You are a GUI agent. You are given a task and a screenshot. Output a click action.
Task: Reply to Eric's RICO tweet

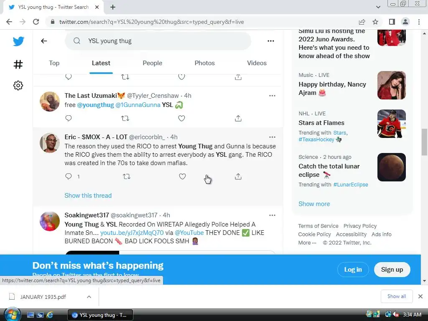[69, 176]
